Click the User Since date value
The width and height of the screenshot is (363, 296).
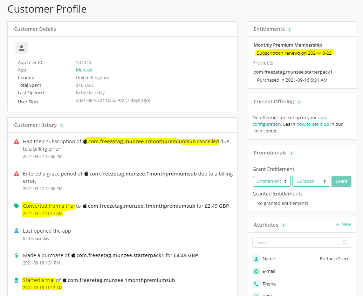pos(113,101)
